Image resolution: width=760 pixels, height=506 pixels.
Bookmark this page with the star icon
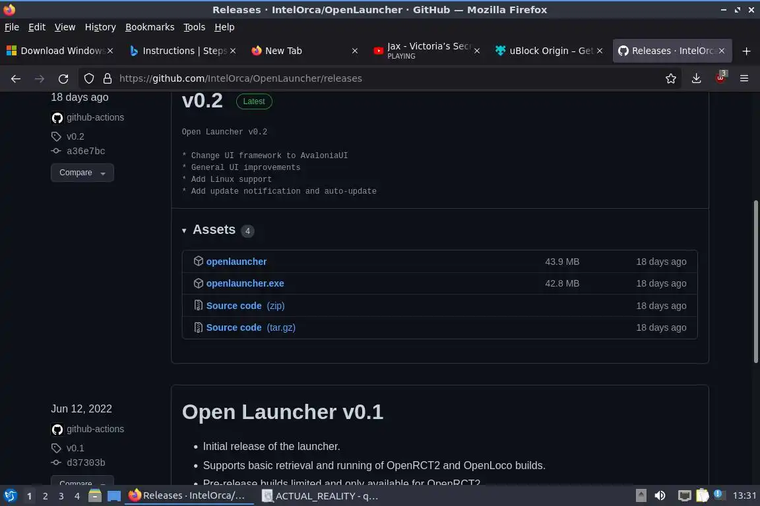click(x=671, y=78)
